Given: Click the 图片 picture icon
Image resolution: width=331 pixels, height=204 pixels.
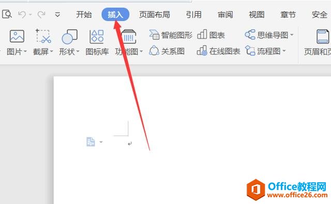Looking at the screenshot, I should click(x=17, y=36).
